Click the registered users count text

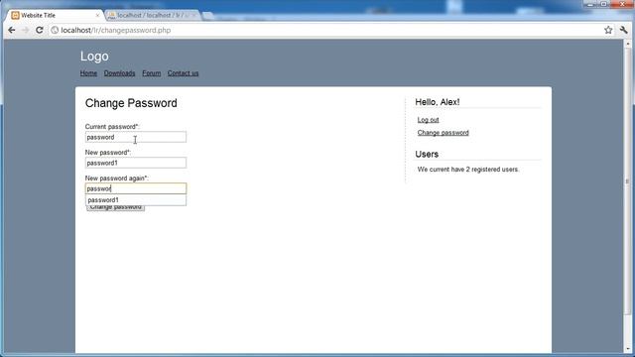coord(468,170)
